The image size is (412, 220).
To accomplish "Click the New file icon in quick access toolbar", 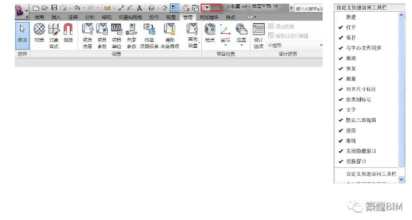I will 36,8.
